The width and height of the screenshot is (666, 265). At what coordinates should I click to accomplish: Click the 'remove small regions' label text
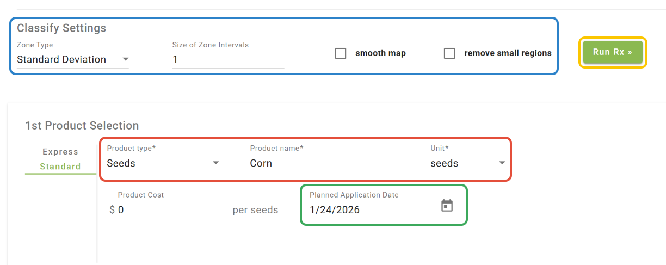[x=508, y=53]
